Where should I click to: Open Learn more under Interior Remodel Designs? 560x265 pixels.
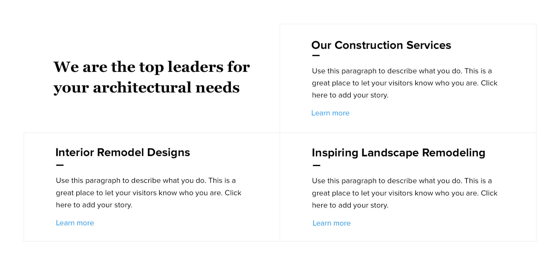pos(75,223)
